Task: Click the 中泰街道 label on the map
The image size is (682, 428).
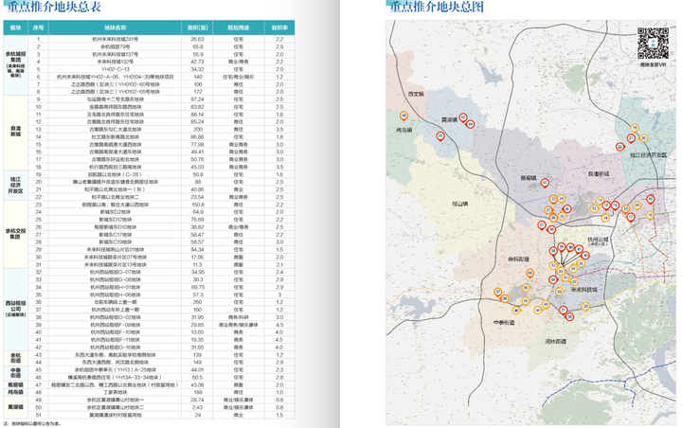Action: 504,323
